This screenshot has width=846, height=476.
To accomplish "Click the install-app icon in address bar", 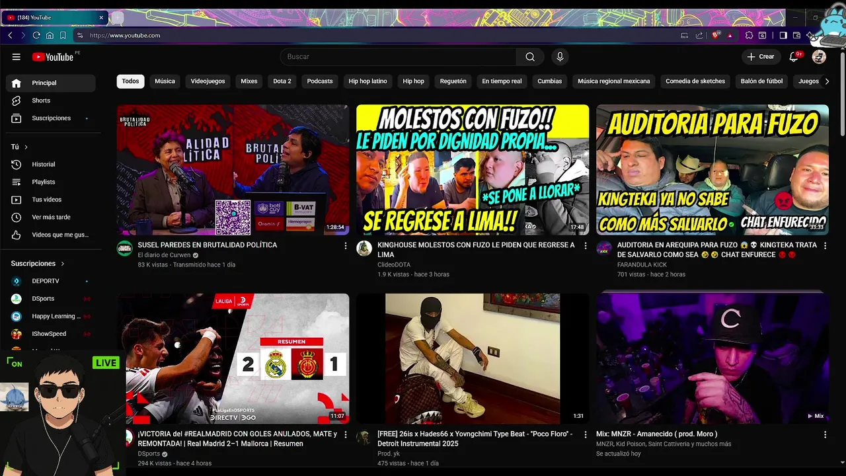I will coord(685,35).
